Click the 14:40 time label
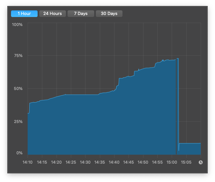The height and width of the screenshot is (182, 215). point(114,162)
